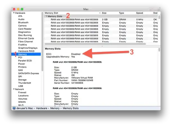The height and width of the screenshot is (126, 172).
Task: Click Memory in the path bar
Action: click(x=55, y=108)
